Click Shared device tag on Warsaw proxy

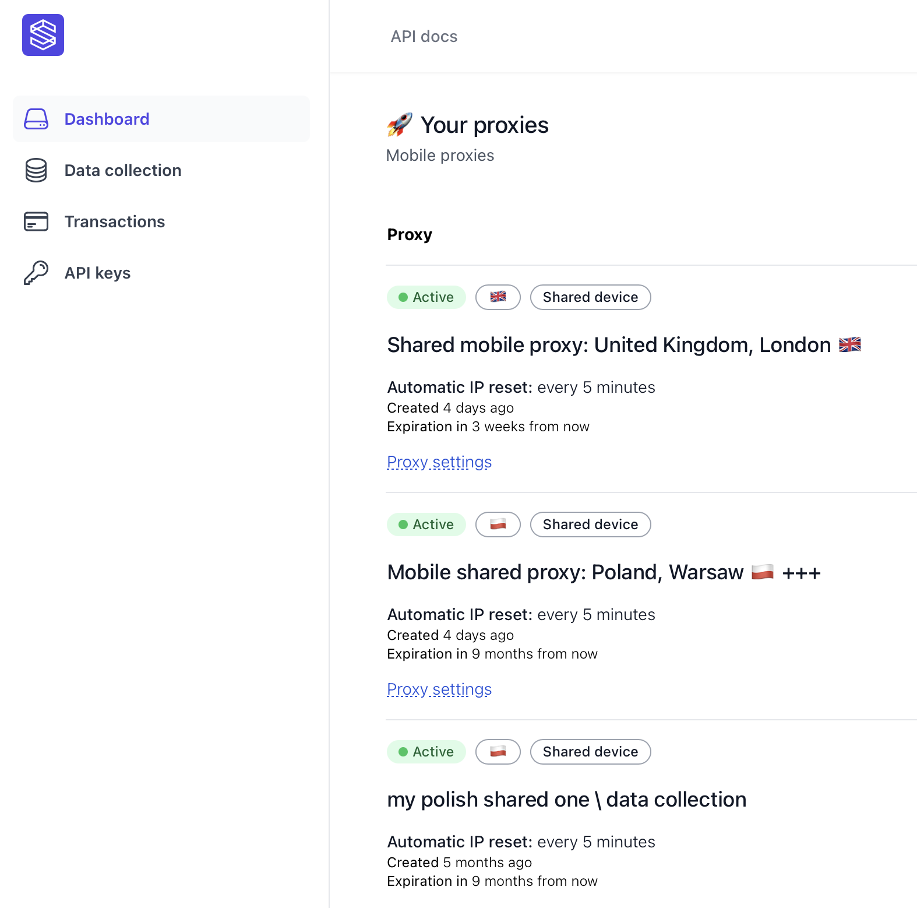point(590,525)
